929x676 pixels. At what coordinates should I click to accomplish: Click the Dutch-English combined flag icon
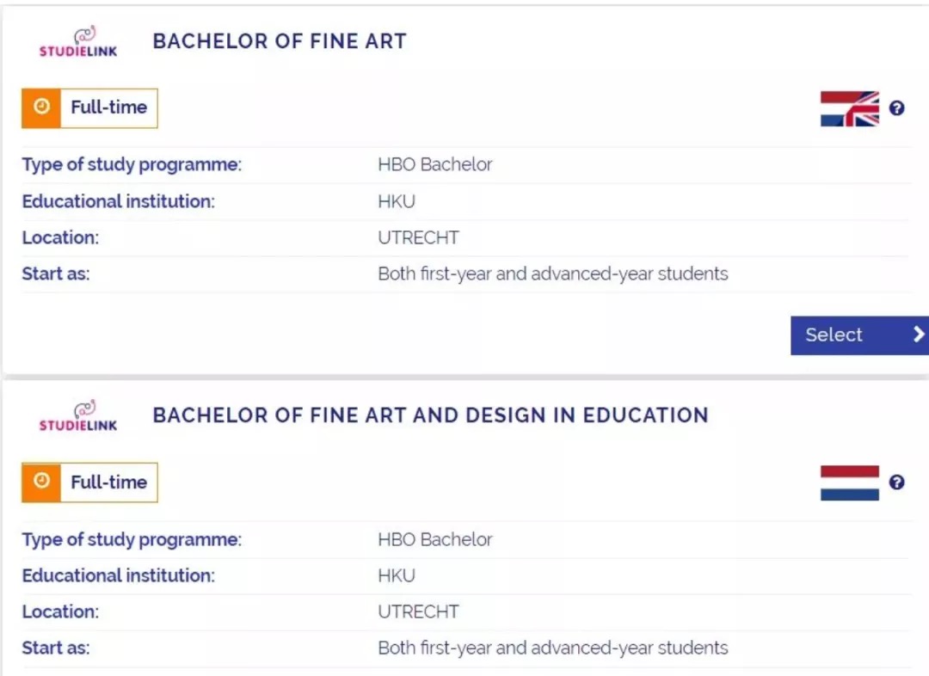(850, 108)
